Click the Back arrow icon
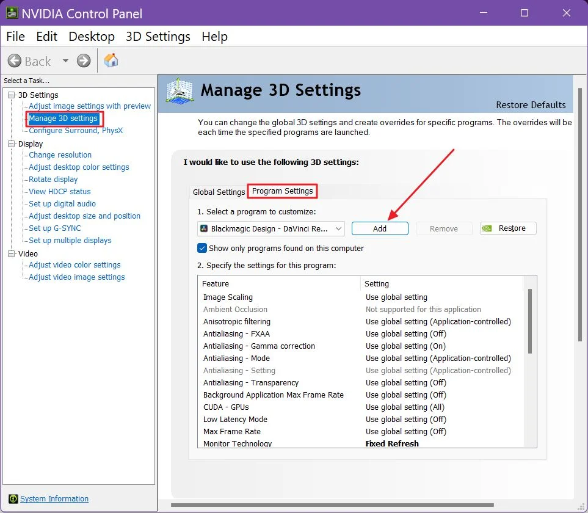 coord(15,60)
